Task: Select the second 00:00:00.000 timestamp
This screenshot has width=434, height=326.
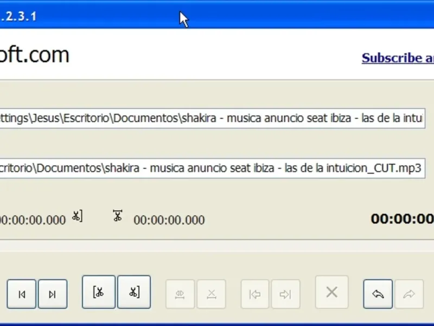Action: tap(169, 220)
